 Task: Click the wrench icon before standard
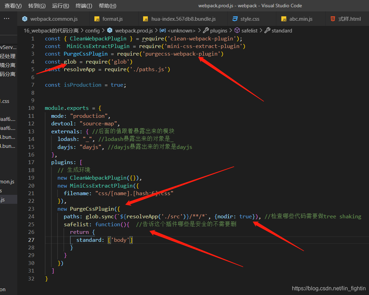[x=267, y=30]
